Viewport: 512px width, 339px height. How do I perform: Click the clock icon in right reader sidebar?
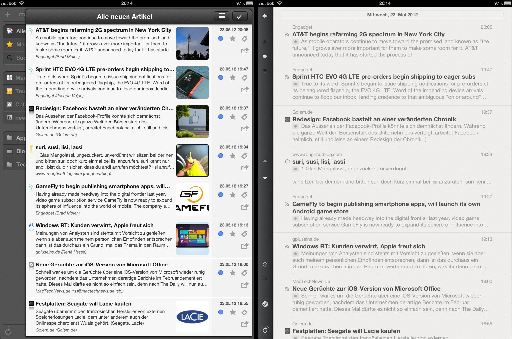pos(265,265)
